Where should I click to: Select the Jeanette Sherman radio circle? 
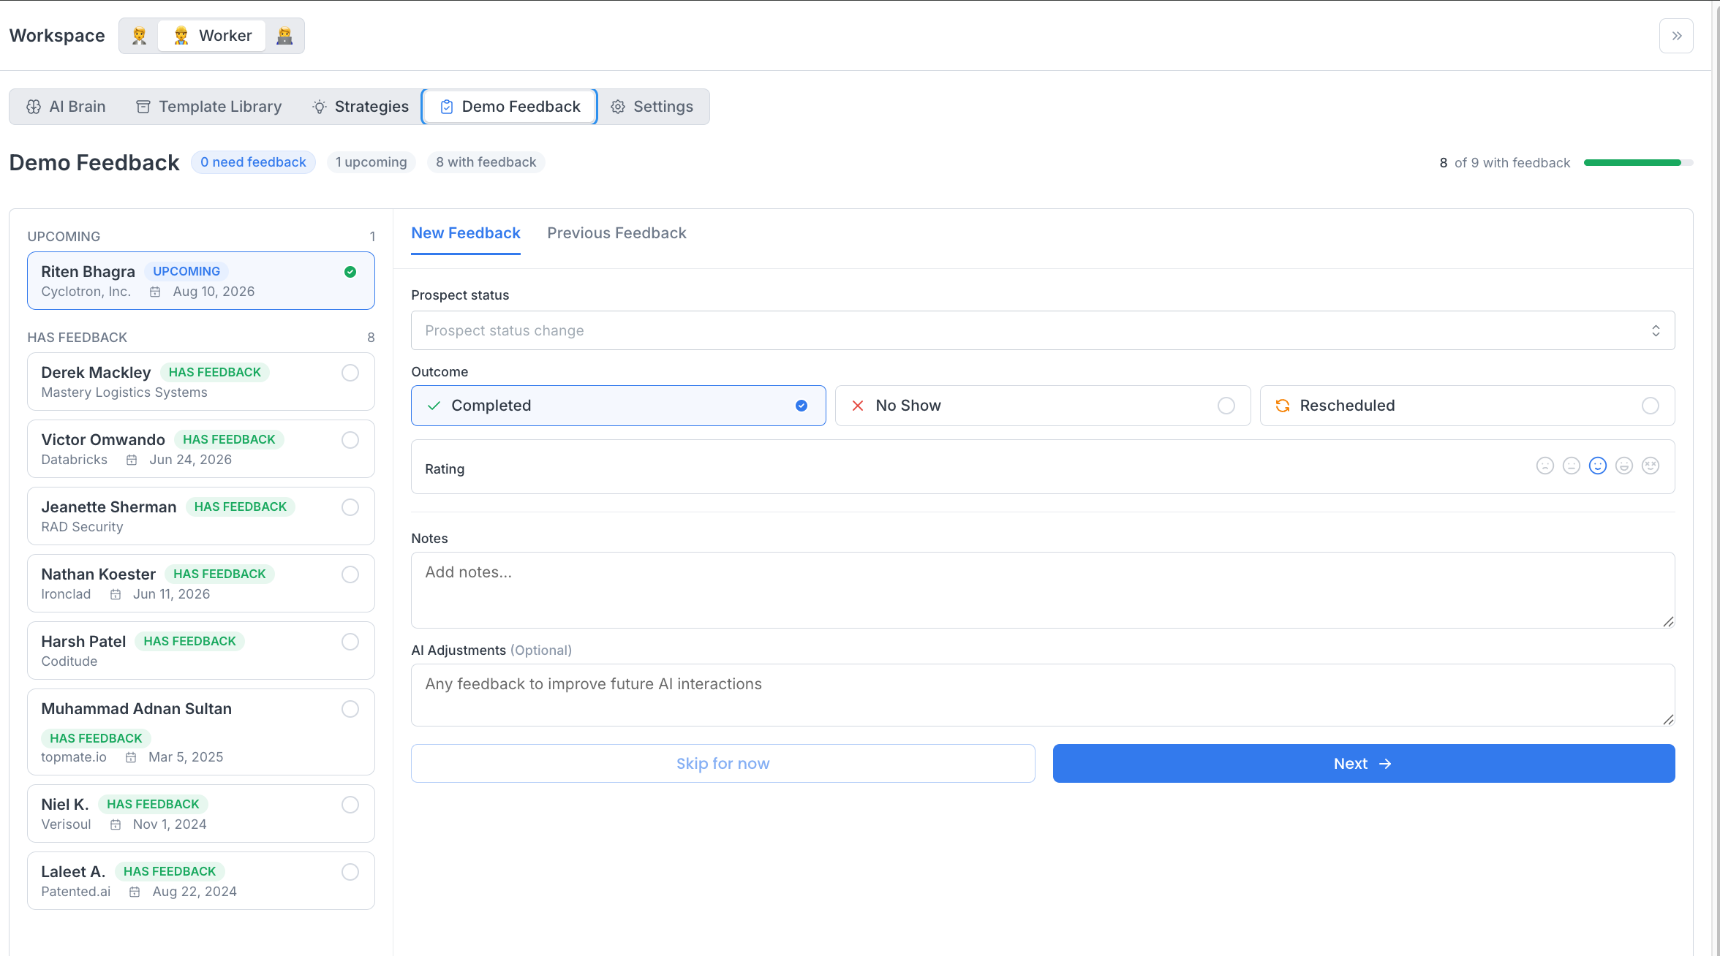pos(350,507)
